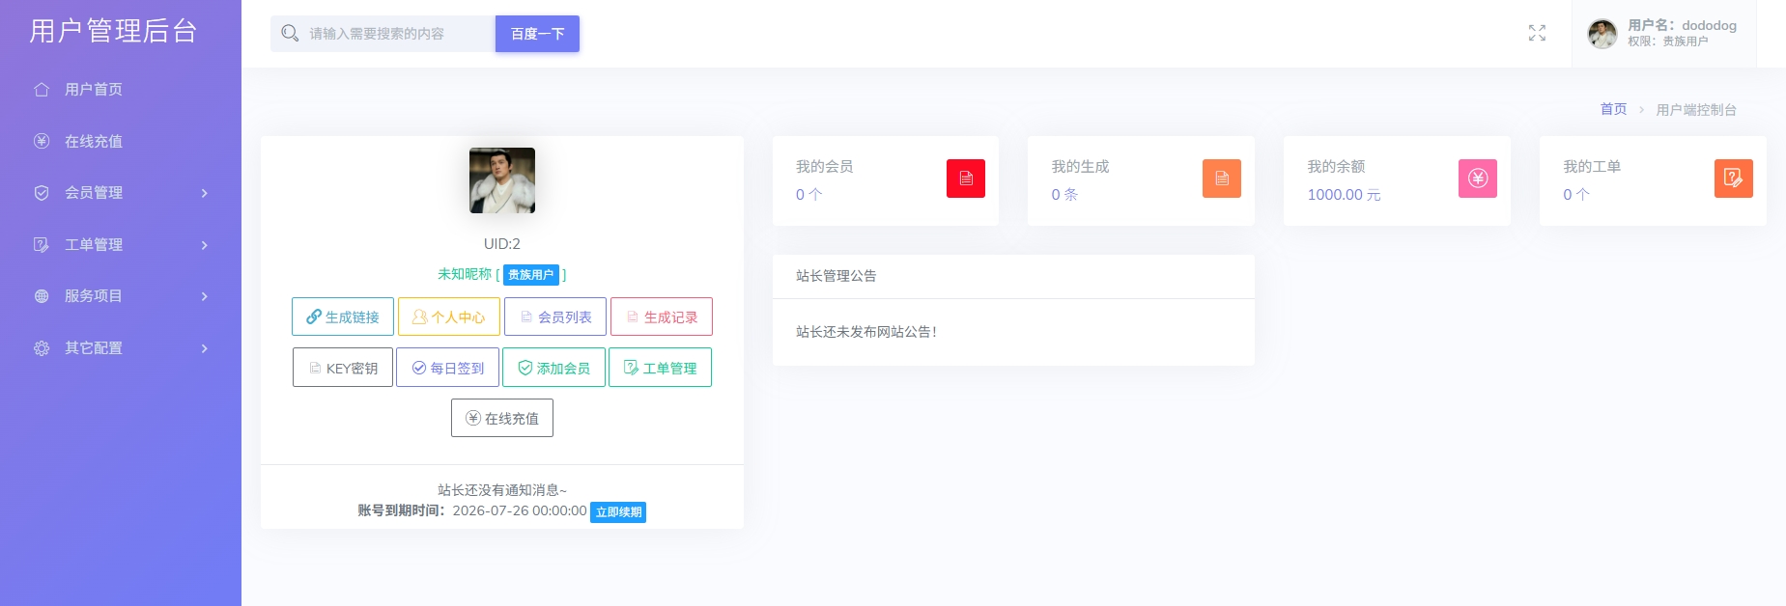This screenshot has width=1786, height=606.
Task: Expand the 会员管理 submenu chevron
Action: click(205, 193)
